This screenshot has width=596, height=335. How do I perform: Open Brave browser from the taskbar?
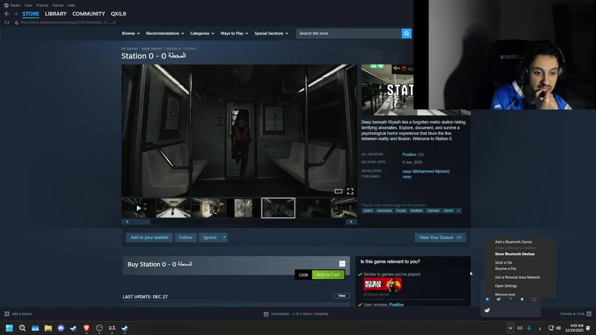[86, 328]
